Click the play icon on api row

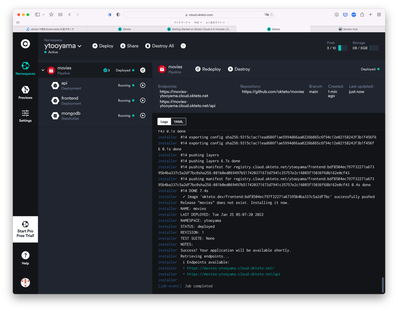[x=143, y=85]
